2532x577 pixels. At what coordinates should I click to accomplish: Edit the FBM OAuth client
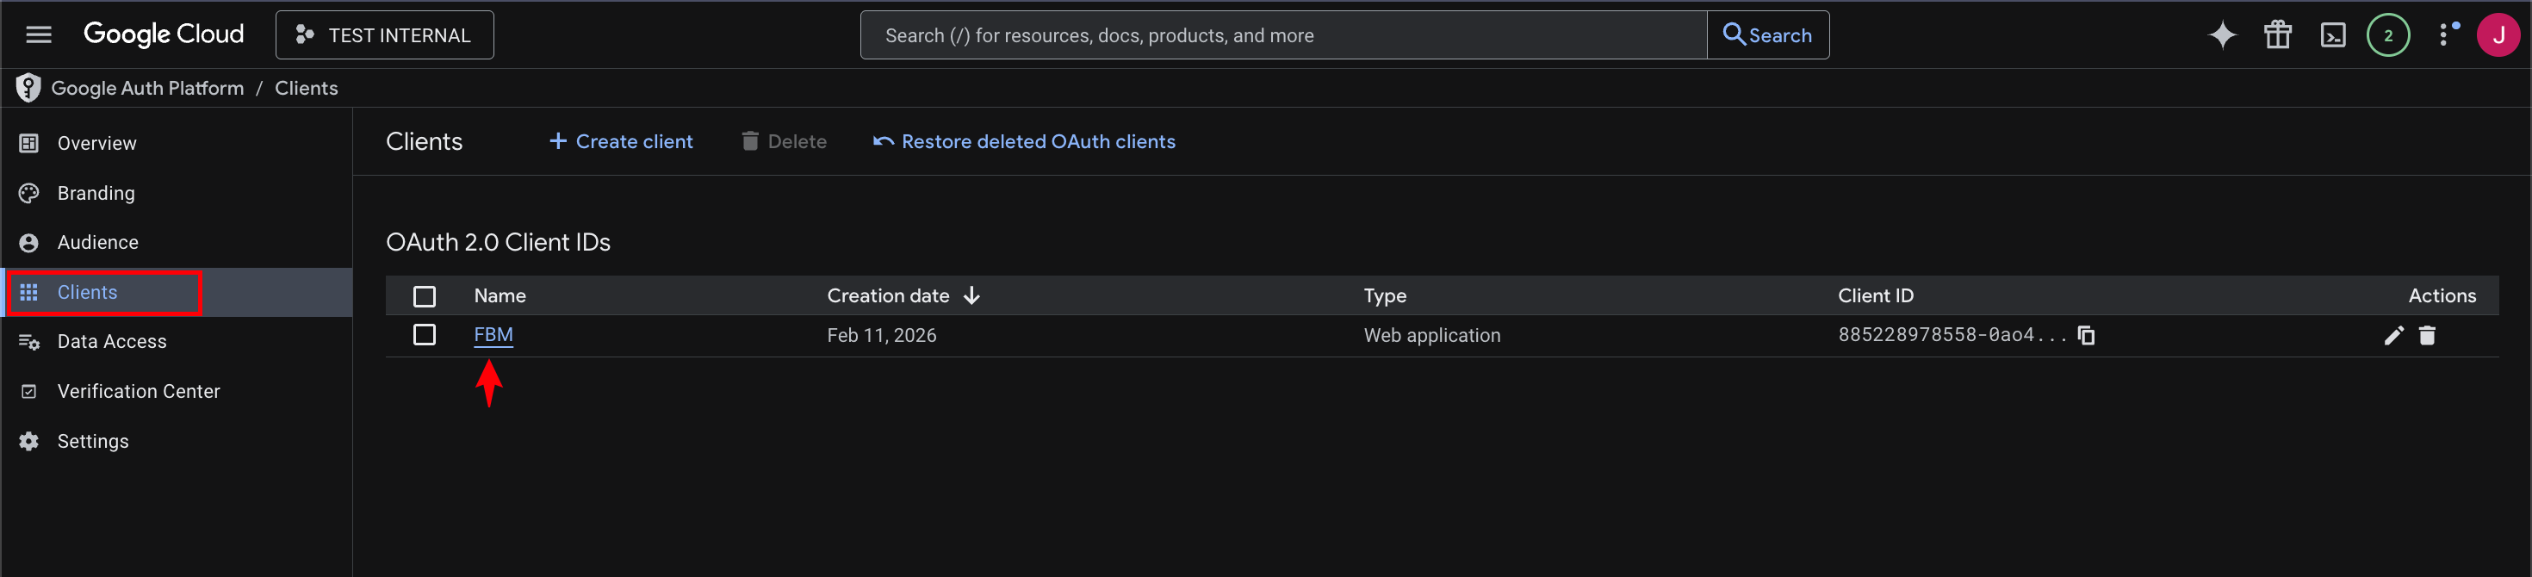(x=2393, y=335)
